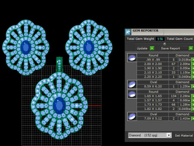Click green arrow on the 1.25tw row

(x=193, y=86)
